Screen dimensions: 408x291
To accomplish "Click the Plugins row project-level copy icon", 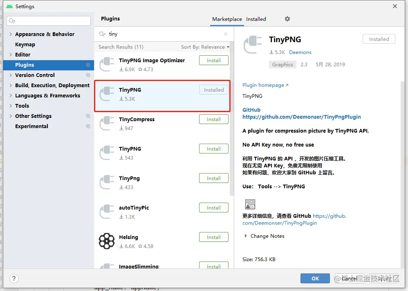I will click(88, 65).
